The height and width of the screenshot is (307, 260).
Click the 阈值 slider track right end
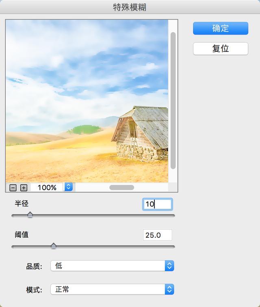click(173, 246)
